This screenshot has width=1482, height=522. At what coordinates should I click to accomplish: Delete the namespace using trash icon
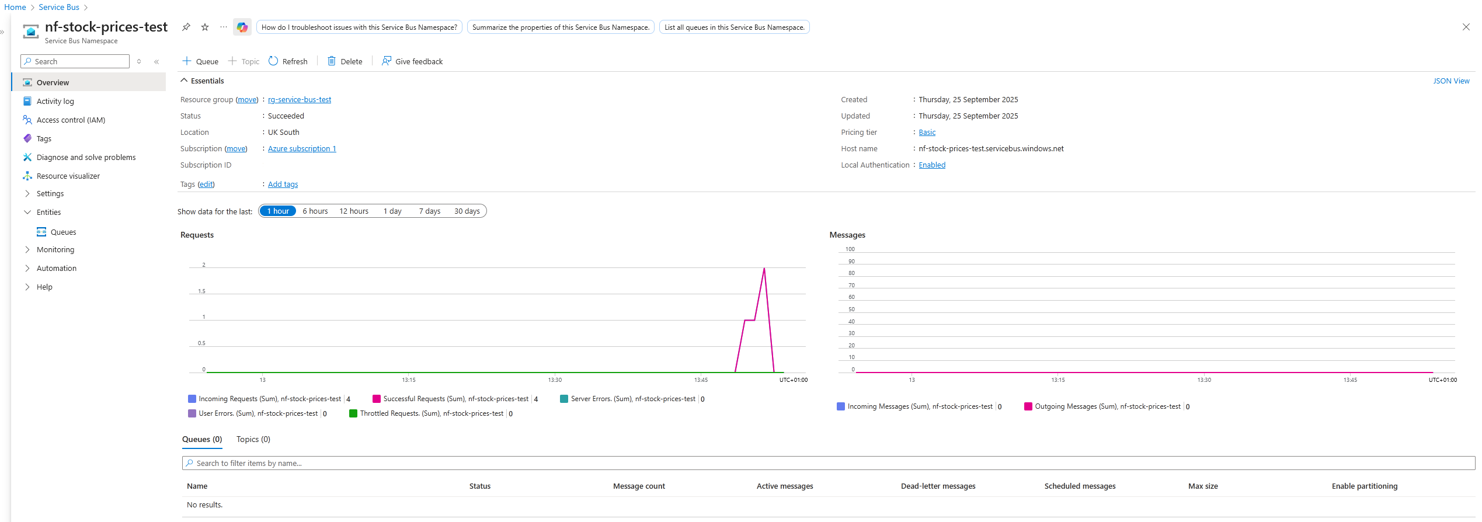click(332, 61)
